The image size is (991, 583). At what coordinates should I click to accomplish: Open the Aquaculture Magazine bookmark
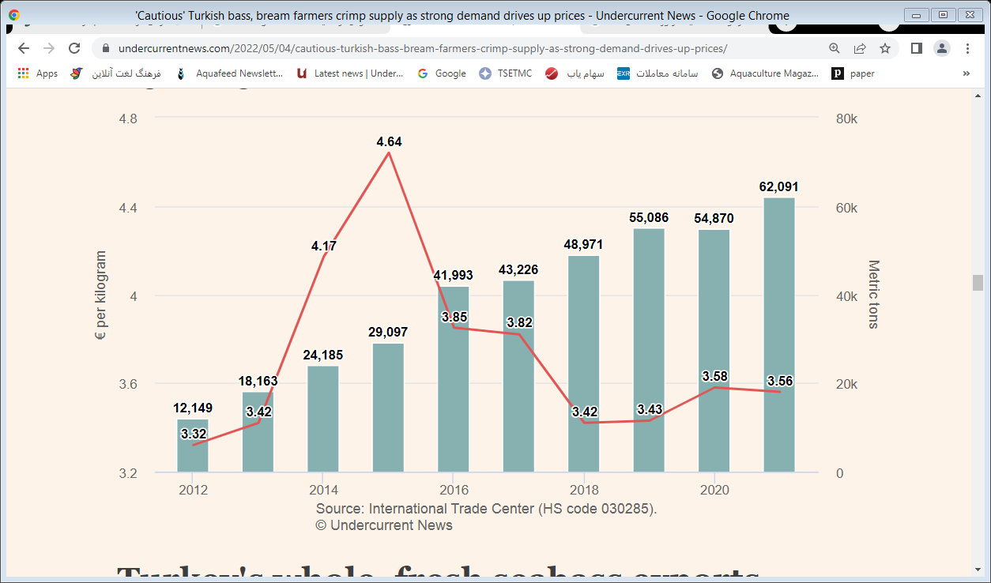point(765,73)
